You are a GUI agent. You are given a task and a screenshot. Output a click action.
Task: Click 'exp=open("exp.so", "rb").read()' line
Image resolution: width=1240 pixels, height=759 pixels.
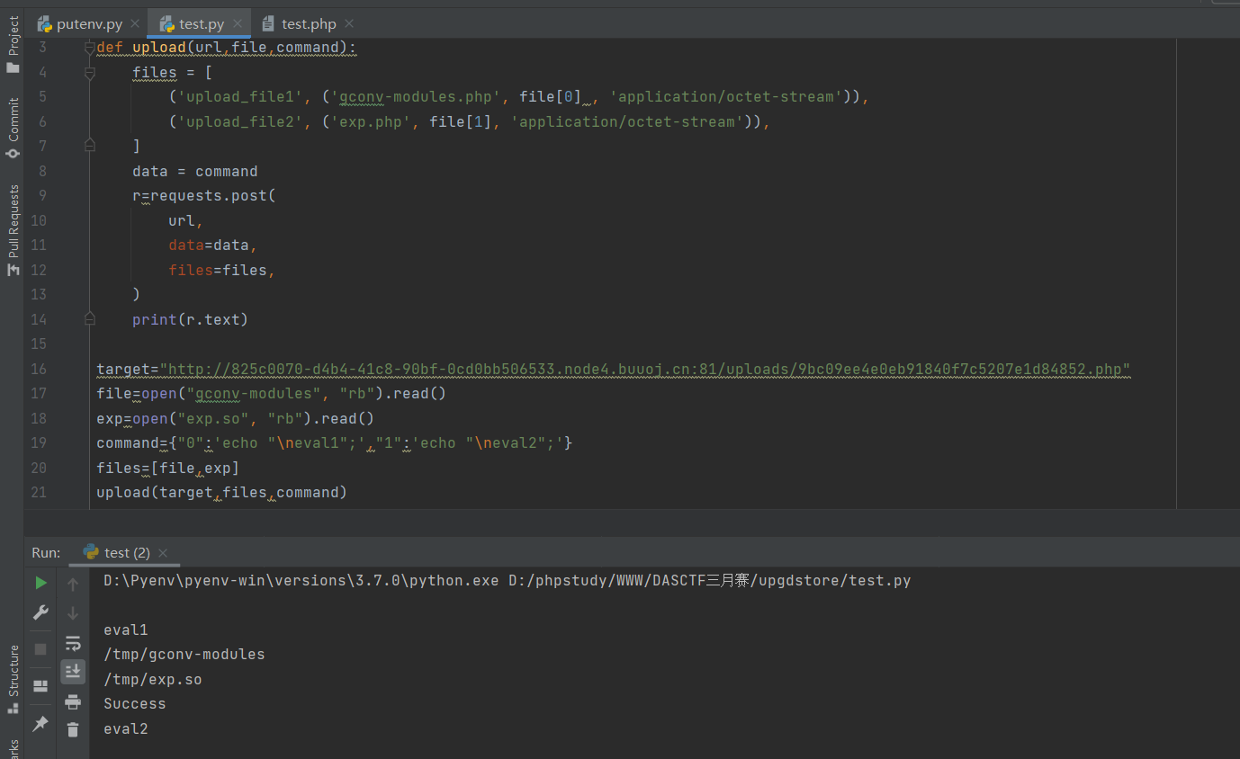(235, 418)
